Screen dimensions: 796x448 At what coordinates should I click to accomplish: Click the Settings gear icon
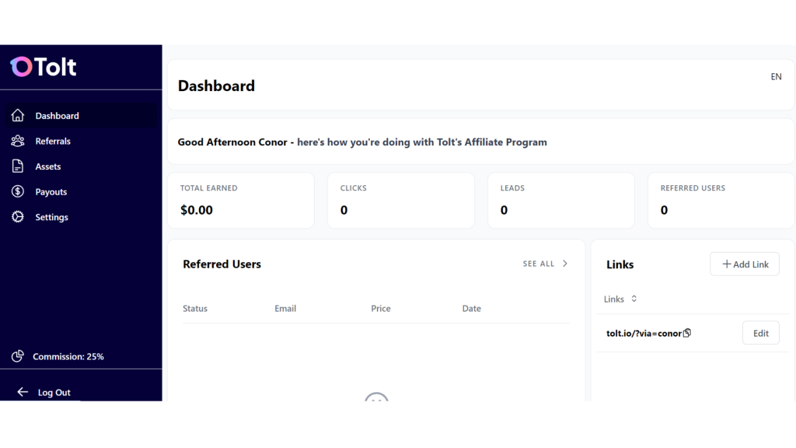tap(18, 217)
